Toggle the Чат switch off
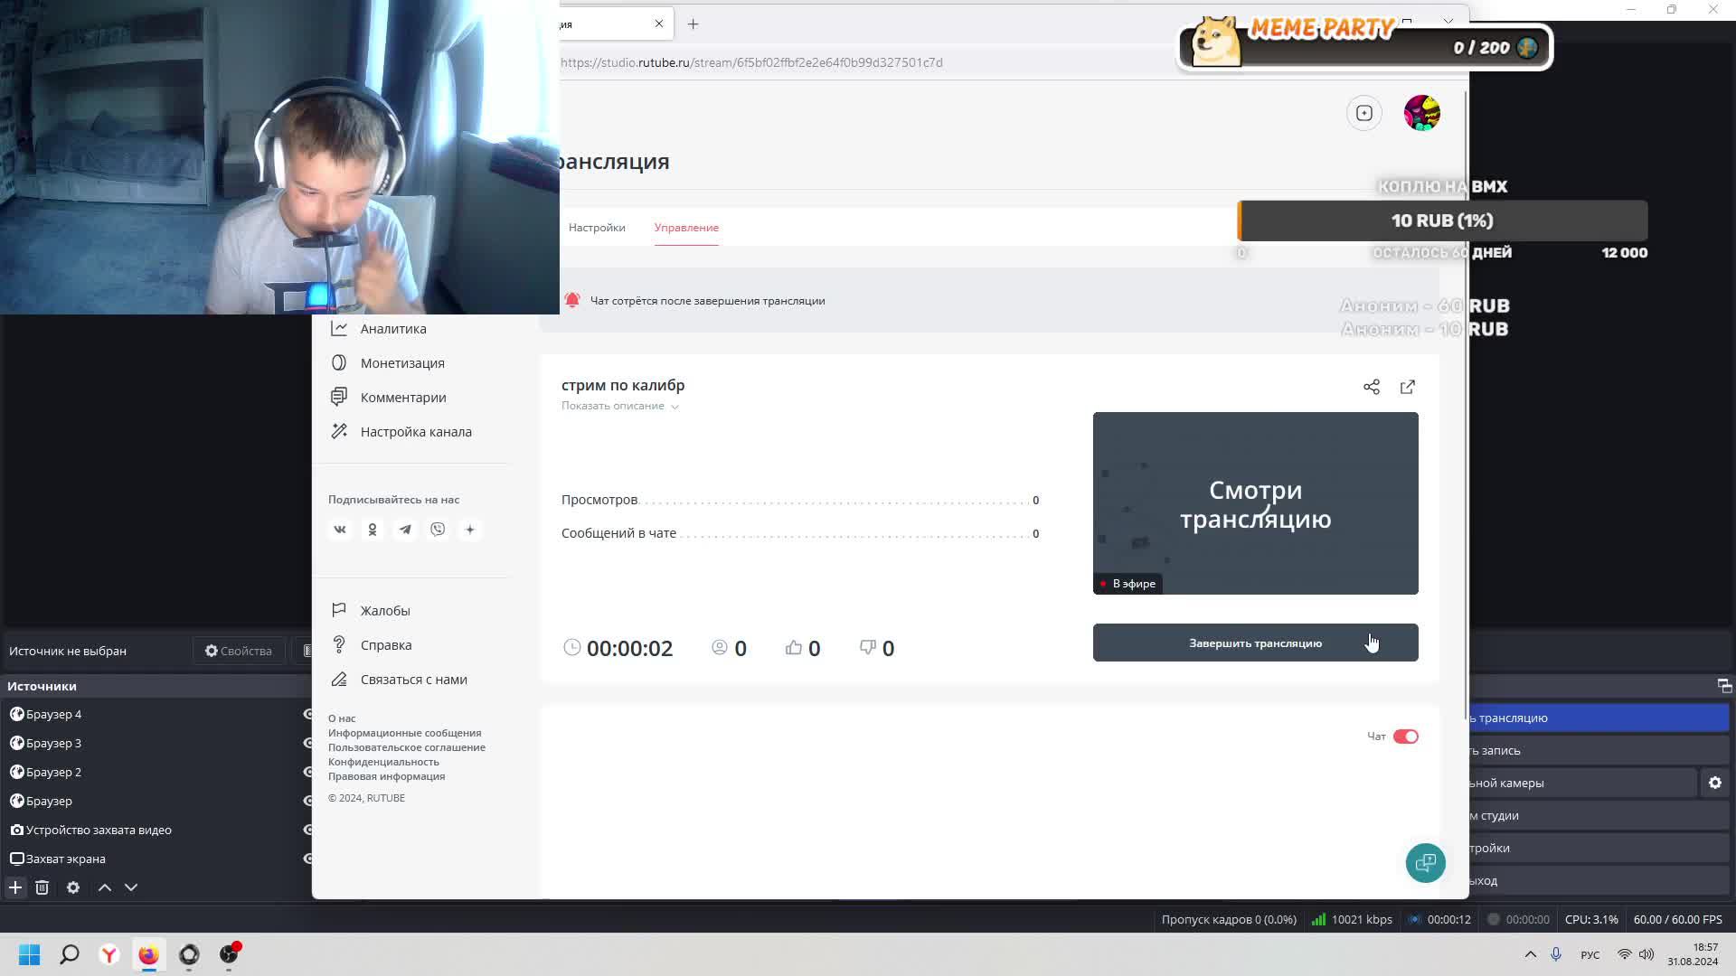 click(x=1405, y=737)
